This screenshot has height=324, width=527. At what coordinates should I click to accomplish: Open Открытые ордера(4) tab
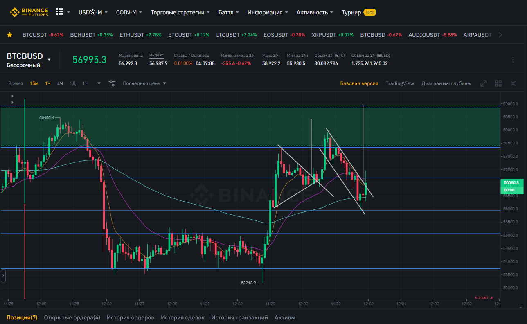(72, 317)
